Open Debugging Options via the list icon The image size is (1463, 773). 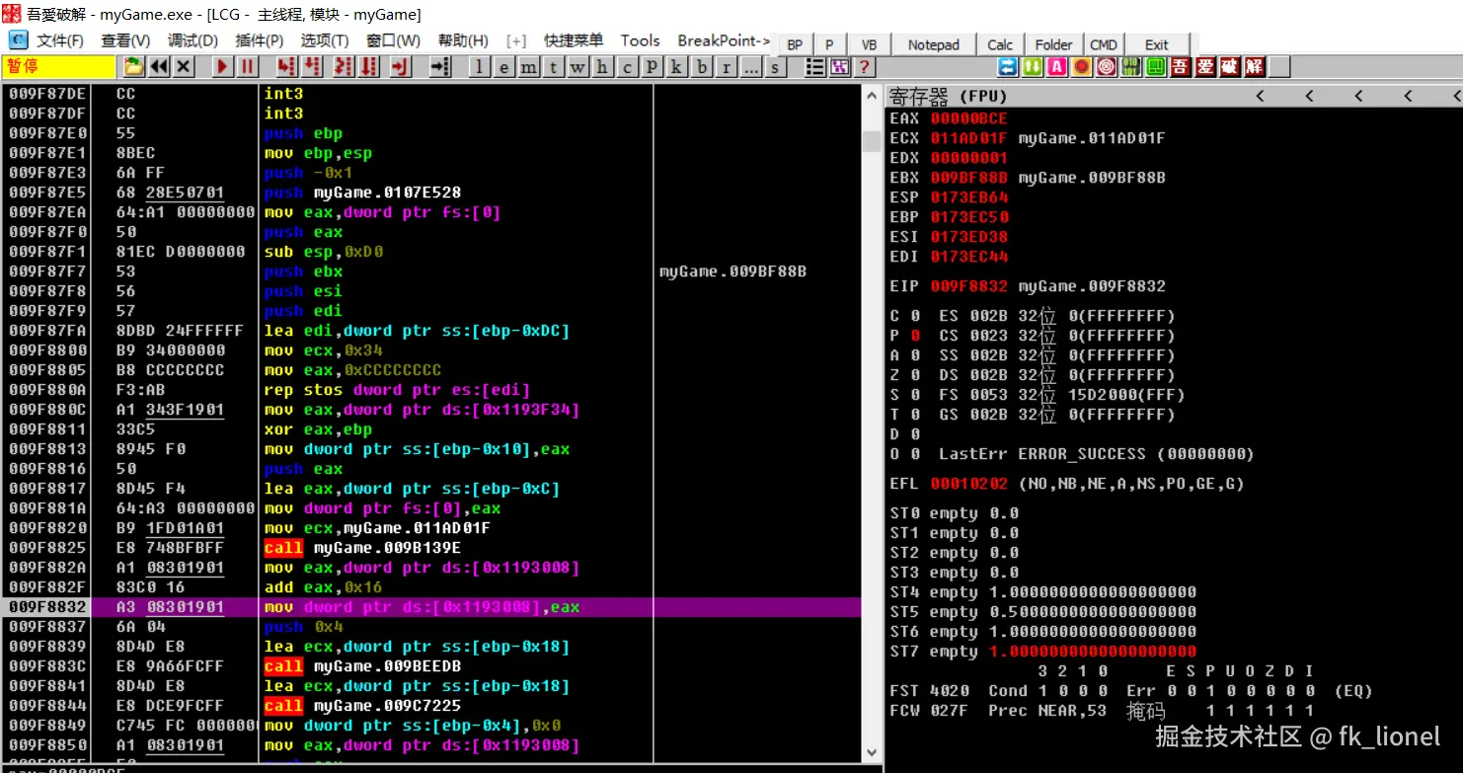pos(815,66)
